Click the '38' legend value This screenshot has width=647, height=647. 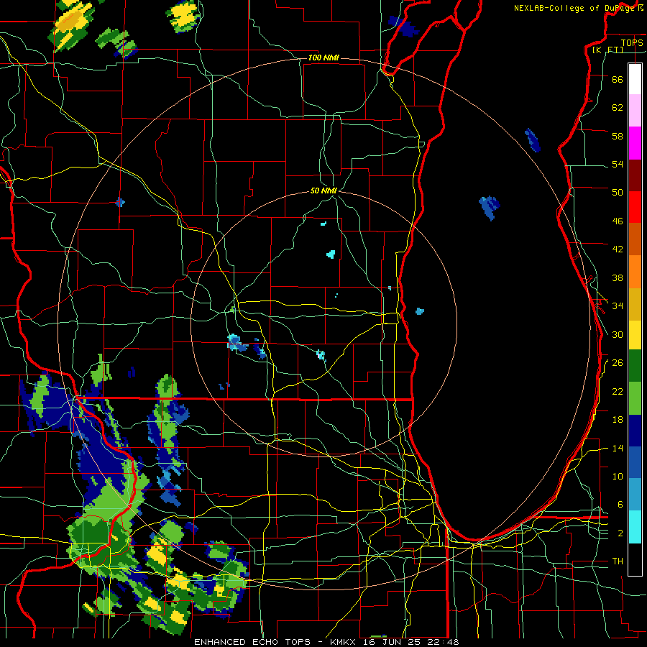(618, 277)
